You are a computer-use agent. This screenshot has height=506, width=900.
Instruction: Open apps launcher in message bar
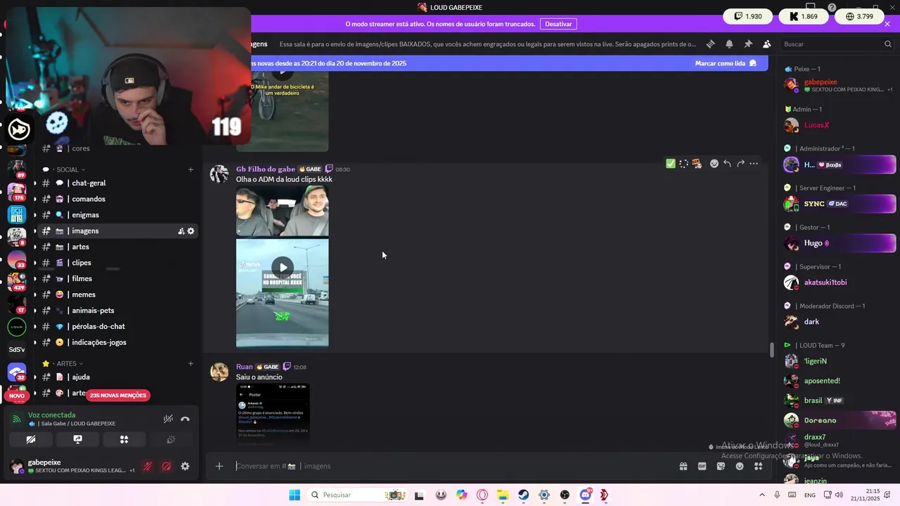click(x=758, y=466)
